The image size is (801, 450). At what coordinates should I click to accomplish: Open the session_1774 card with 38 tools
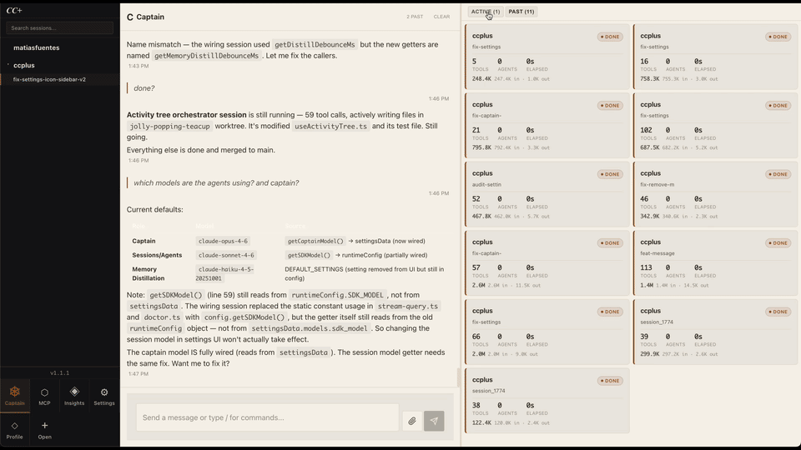tap(547, 401)
